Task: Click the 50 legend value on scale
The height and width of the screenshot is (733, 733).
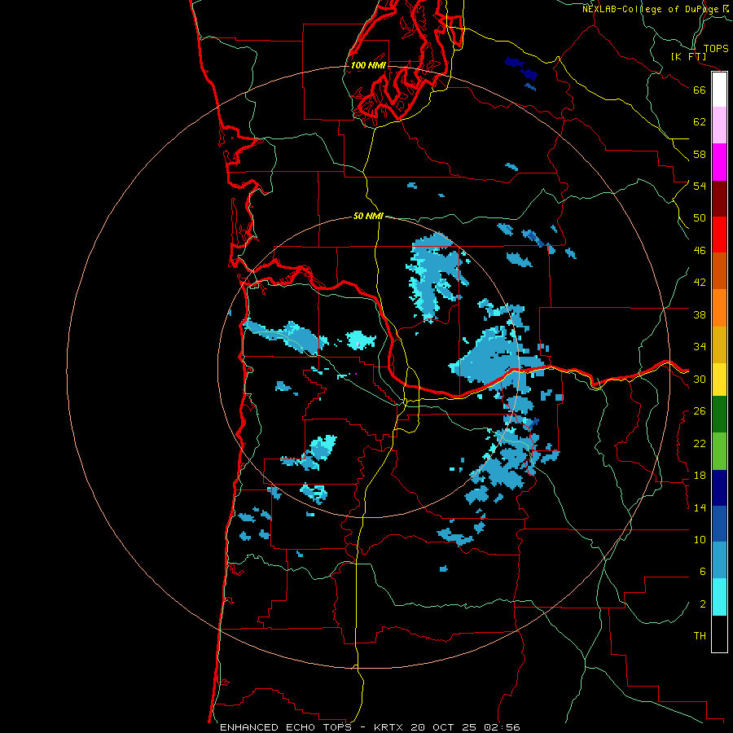Action: (x=700, y=218)
